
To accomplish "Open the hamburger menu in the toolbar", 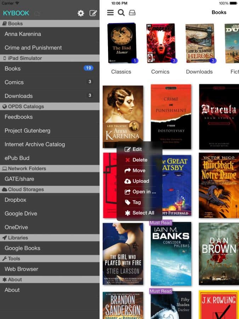I will pyautogui.click(x=110, y=13).
